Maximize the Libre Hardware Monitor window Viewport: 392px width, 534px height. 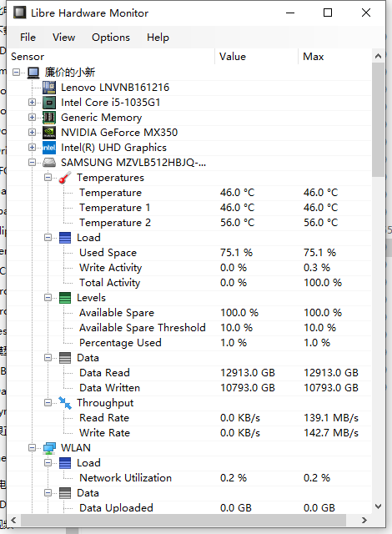click(328, 13)
